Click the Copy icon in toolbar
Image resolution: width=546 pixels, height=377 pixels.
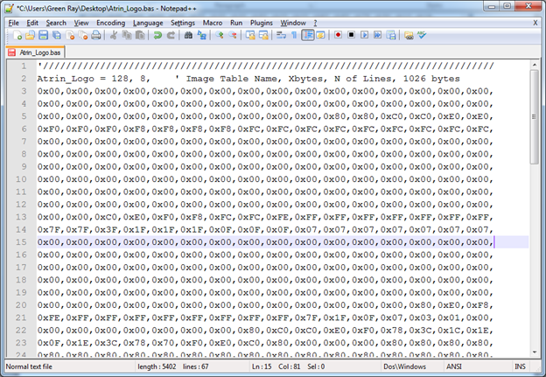click(x=127, y=35)
